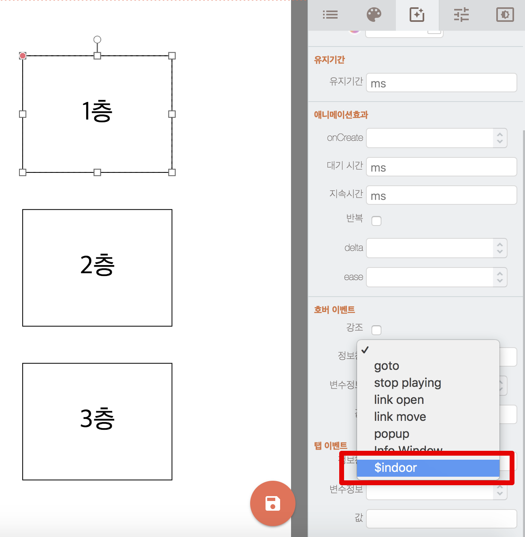
Task: Open the ease dropdown
Action: tap(437, 277)
